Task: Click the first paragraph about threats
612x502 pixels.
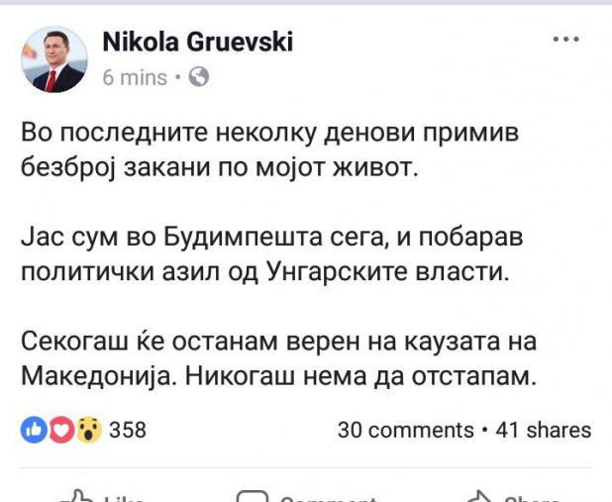Action: click(267, 150)
